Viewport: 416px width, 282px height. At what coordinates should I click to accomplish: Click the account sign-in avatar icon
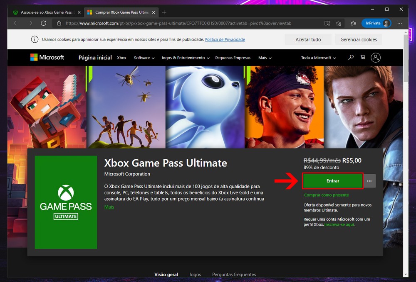pos(375,57)
